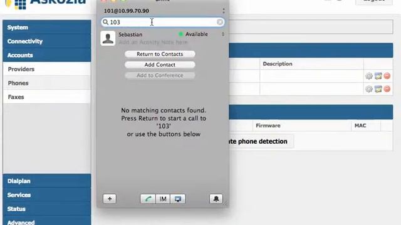Open the account menu next to 101@10.99.70.90

224,11
